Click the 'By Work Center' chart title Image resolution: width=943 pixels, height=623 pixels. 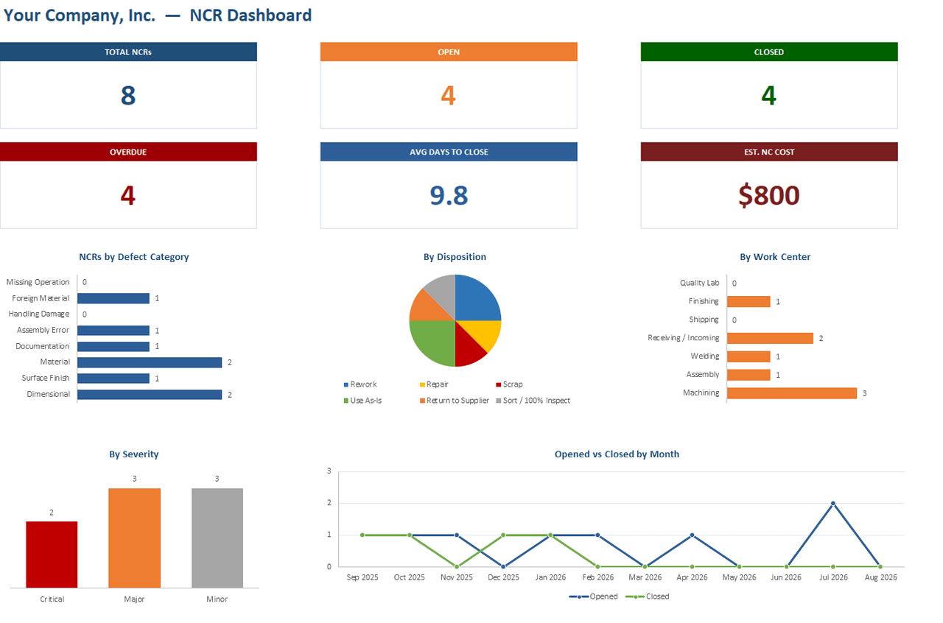775,257
